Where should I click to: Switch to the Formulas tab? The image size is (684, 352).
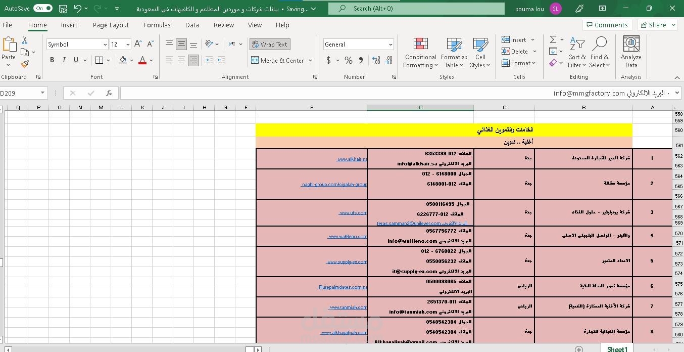point(157,25)
